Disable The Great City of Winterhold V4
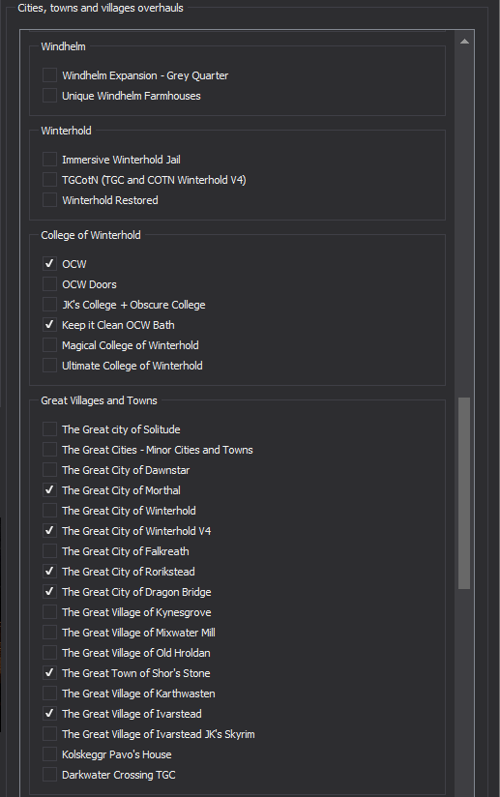Screen dimensions: 500x797 49,531
